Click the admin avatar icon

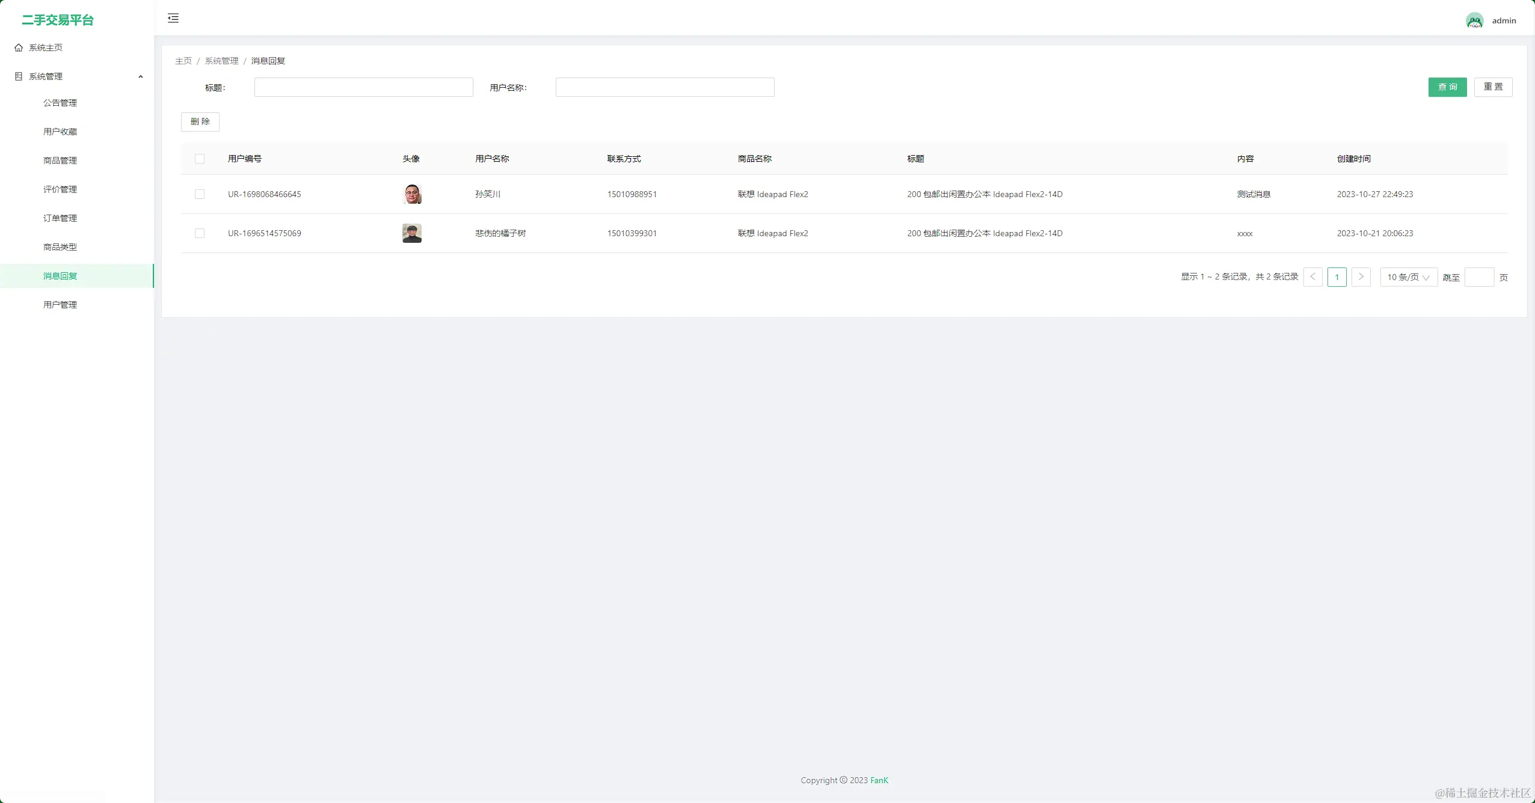click(1474, 20)
